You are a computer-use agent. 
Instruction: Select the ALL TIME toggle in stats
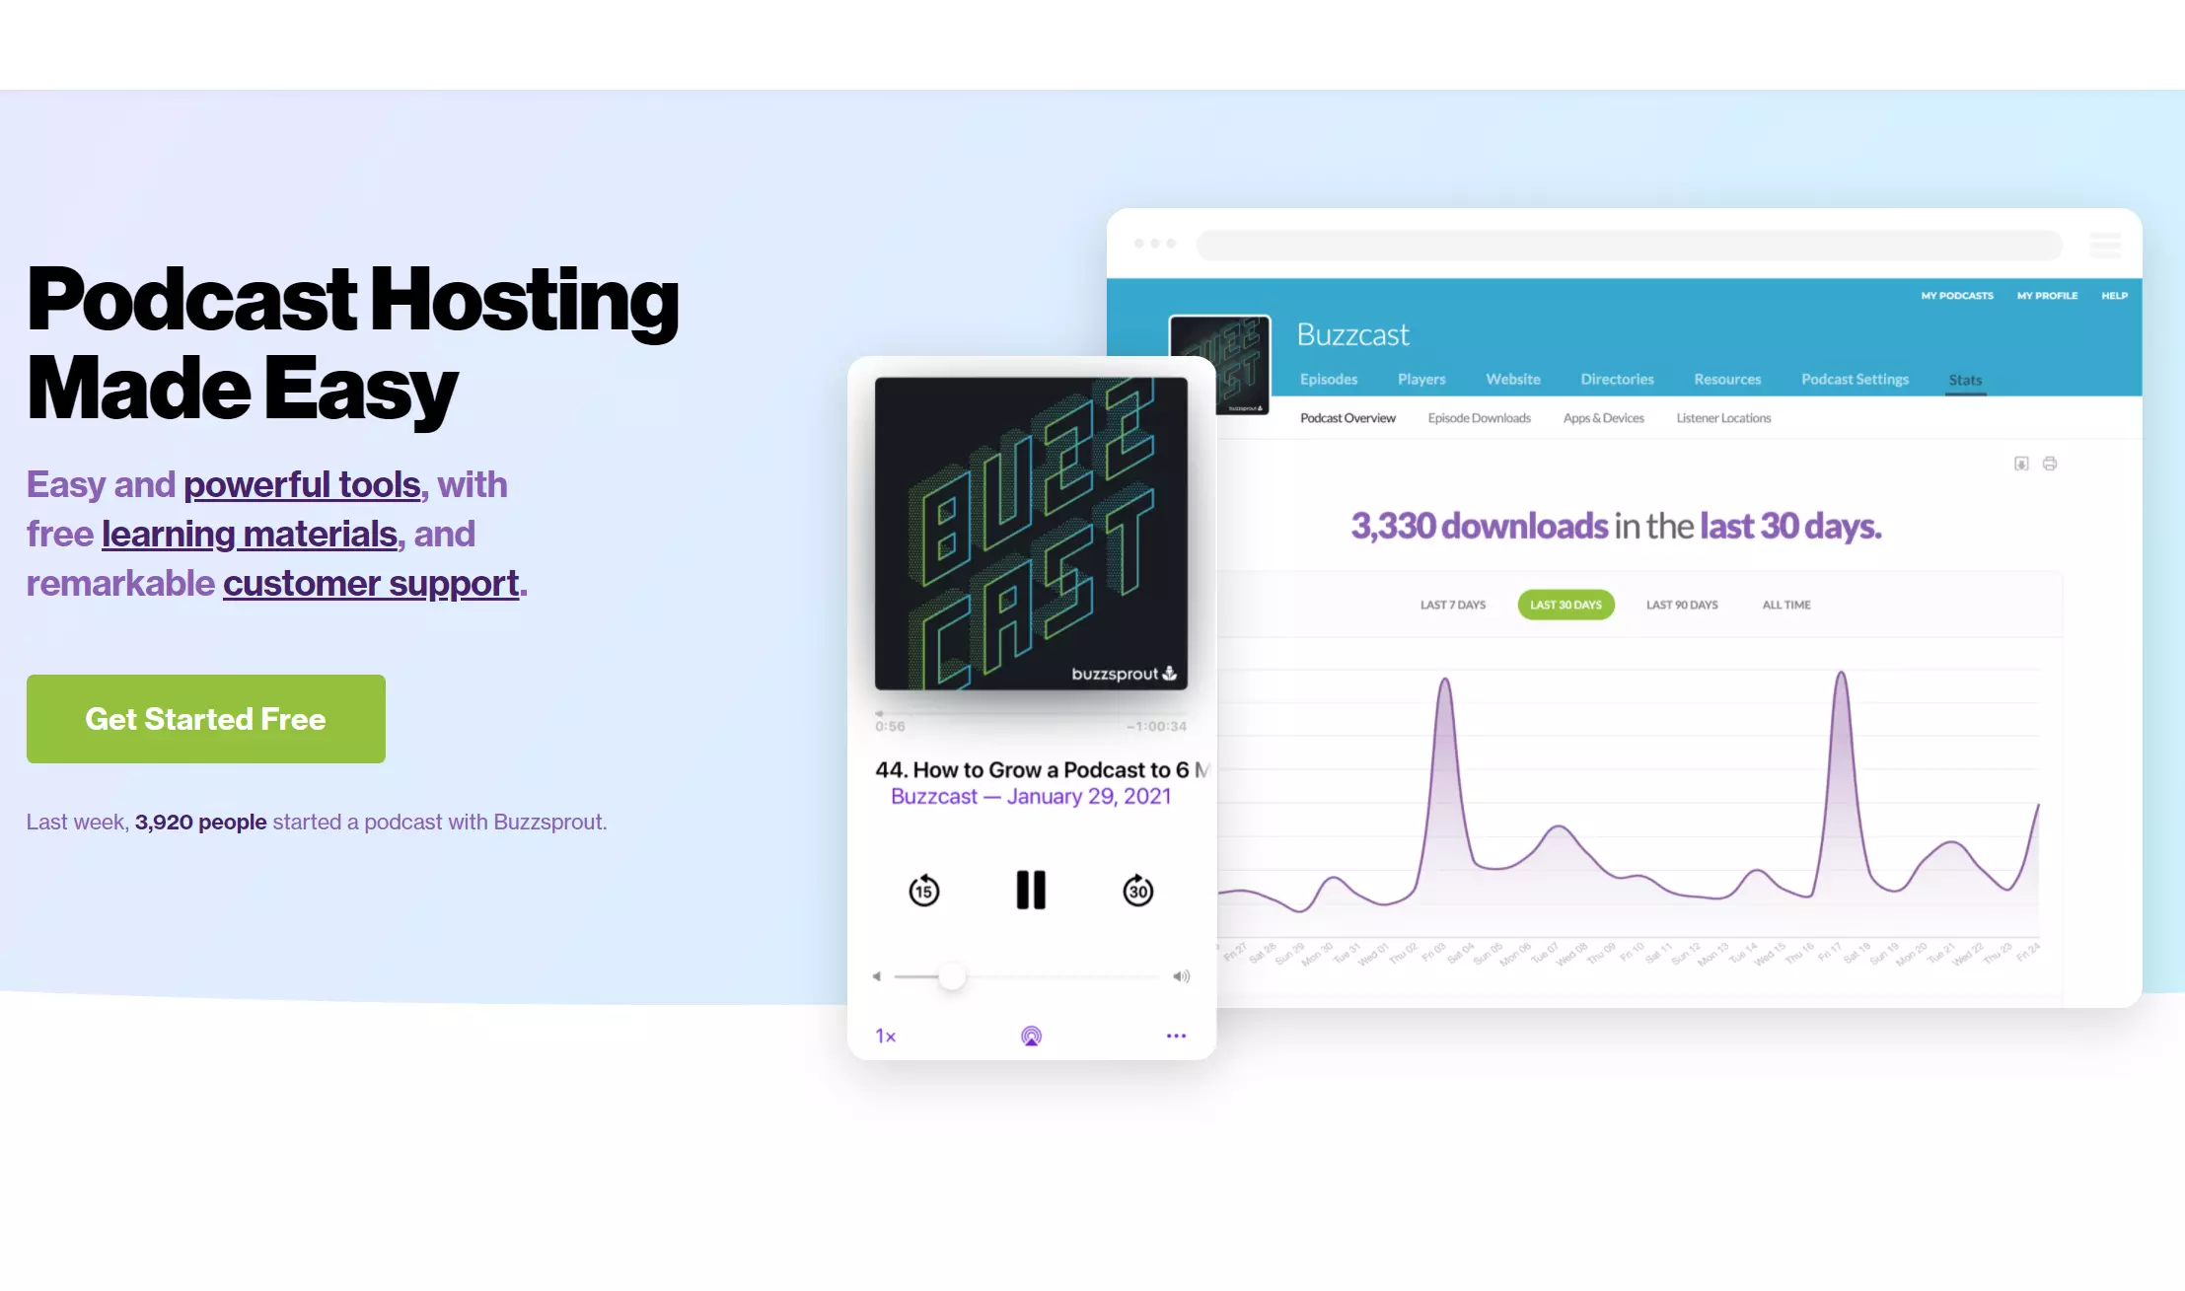point(1785,604)
